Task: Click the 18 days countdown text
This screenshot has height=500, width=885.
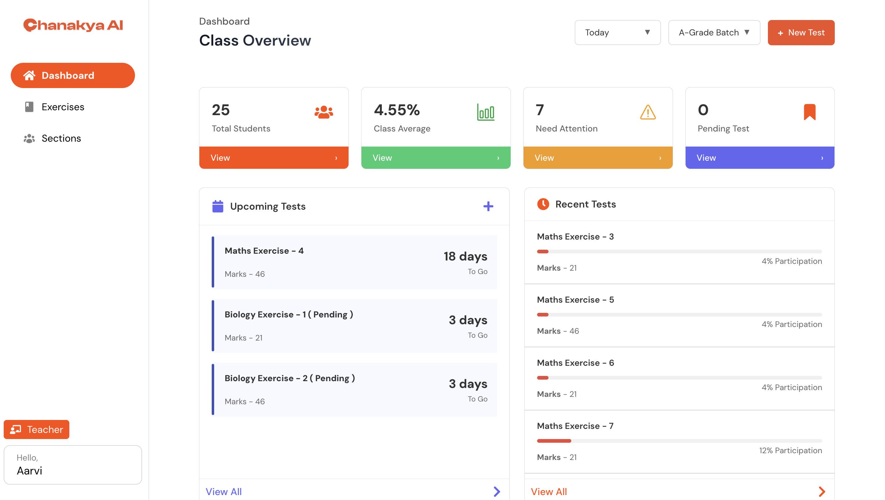Action: click(465, 256)
